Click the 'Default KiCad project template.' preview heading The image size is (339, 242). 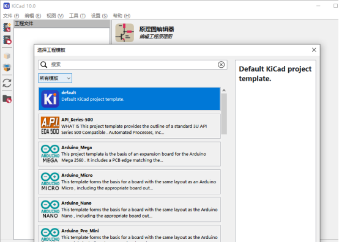pyautogui.click(x=275, y=73)
